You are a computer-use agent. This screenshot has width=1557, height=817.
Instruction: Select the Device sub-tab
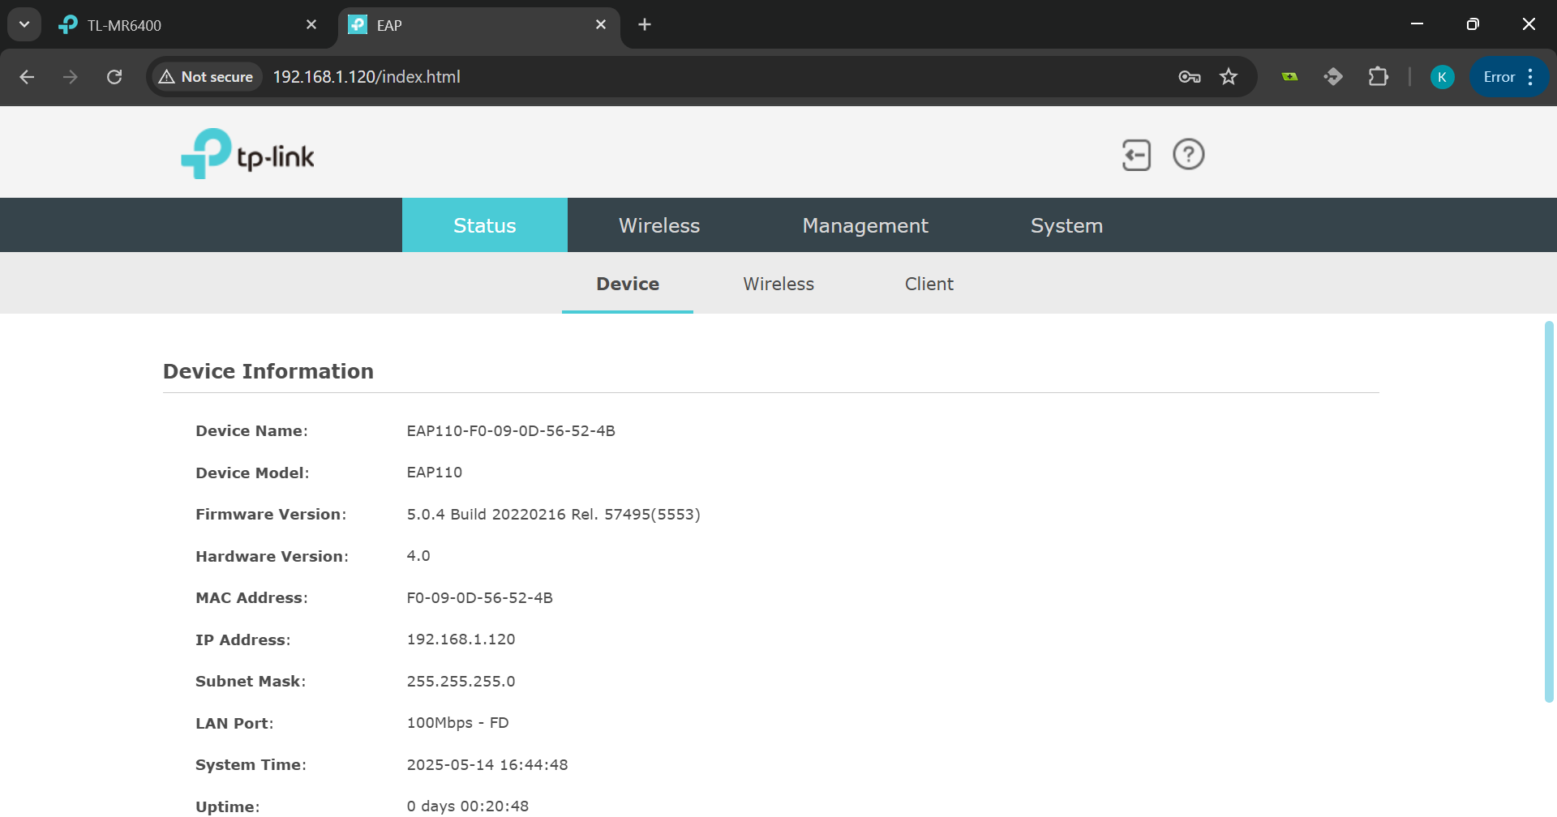628,284
